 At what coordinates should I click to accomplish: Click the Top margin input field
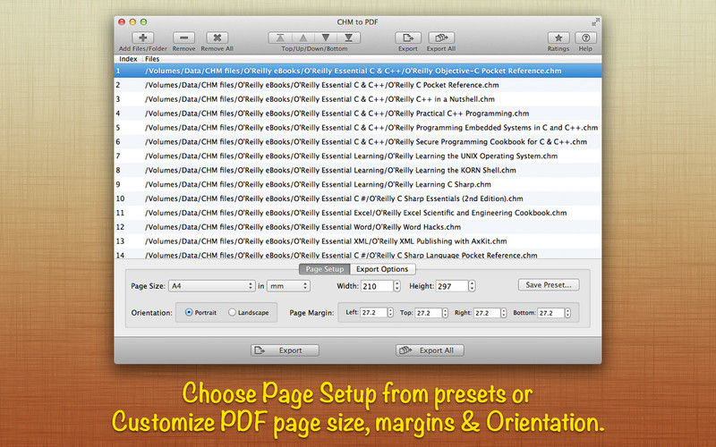(428, 313)
